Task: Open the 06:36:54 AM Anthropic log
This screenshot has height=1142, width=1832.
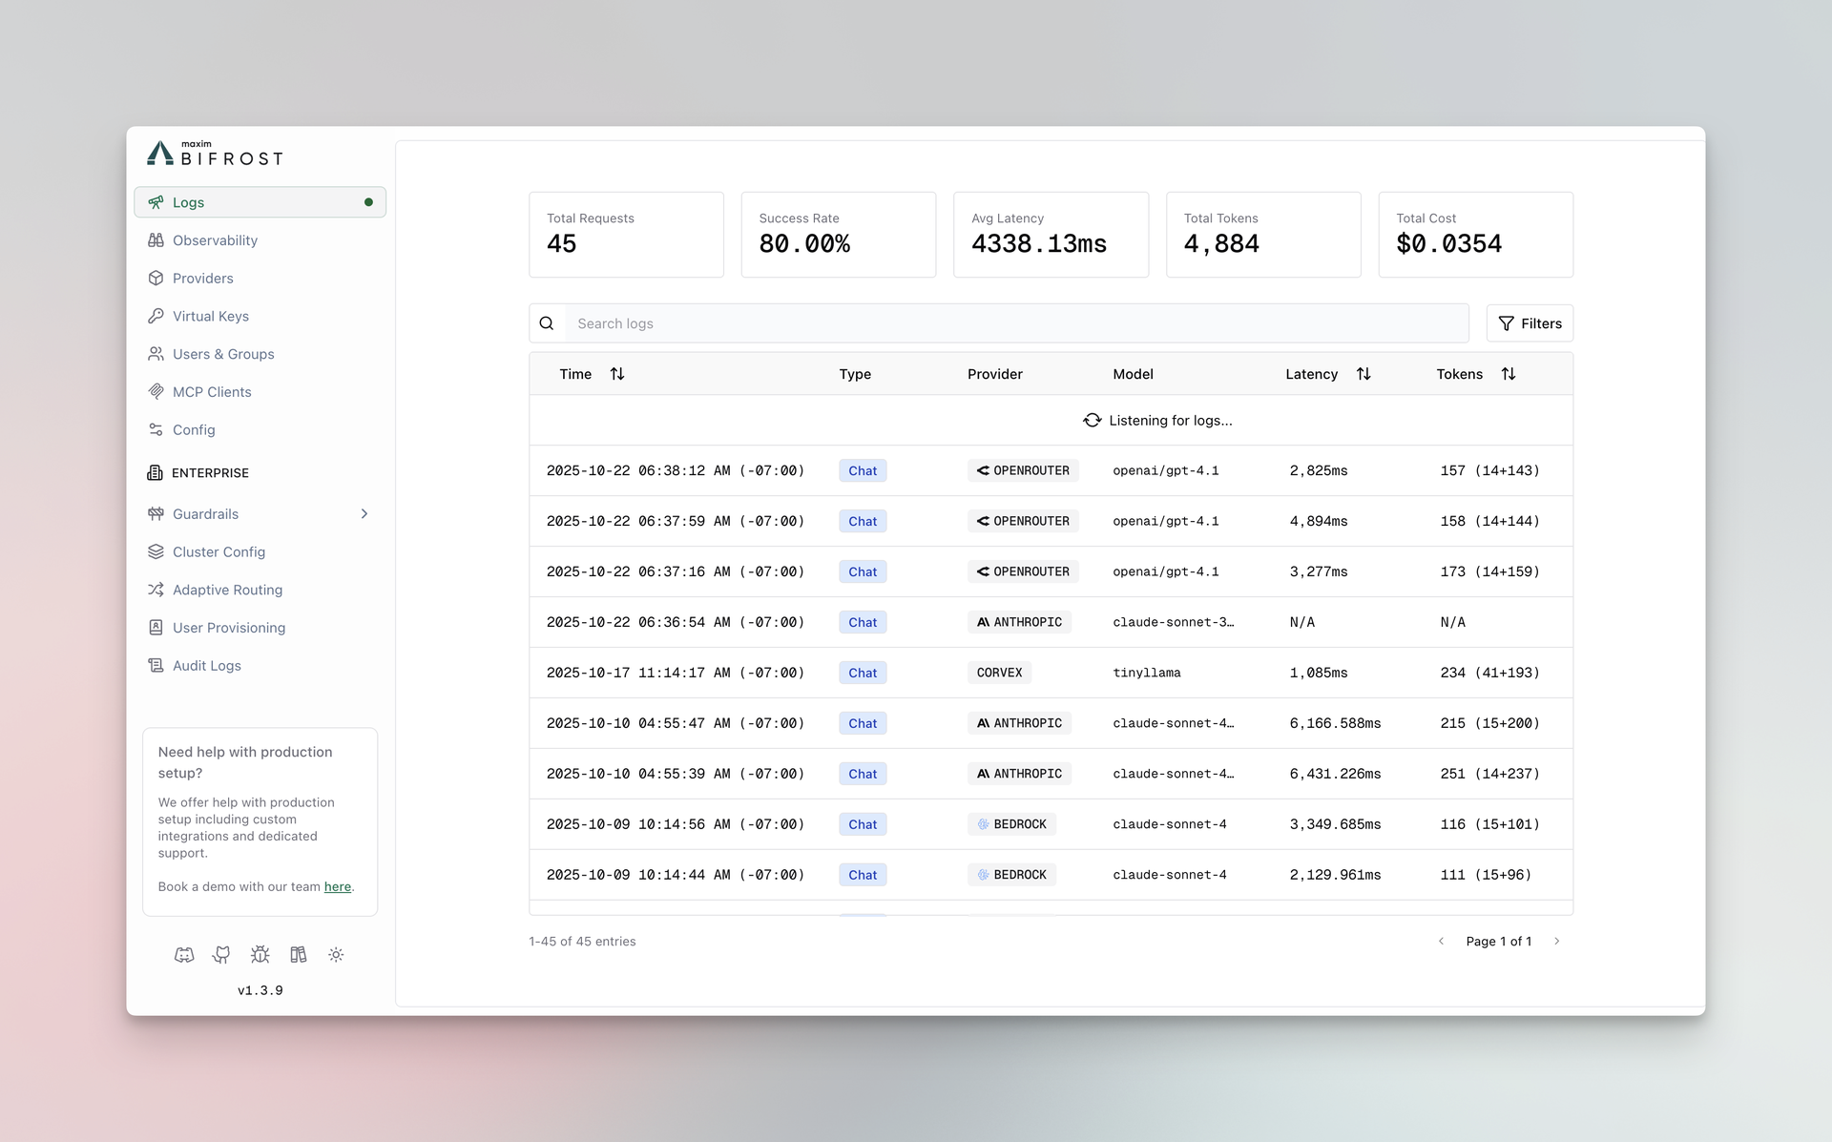Action: coord(1051,622)
